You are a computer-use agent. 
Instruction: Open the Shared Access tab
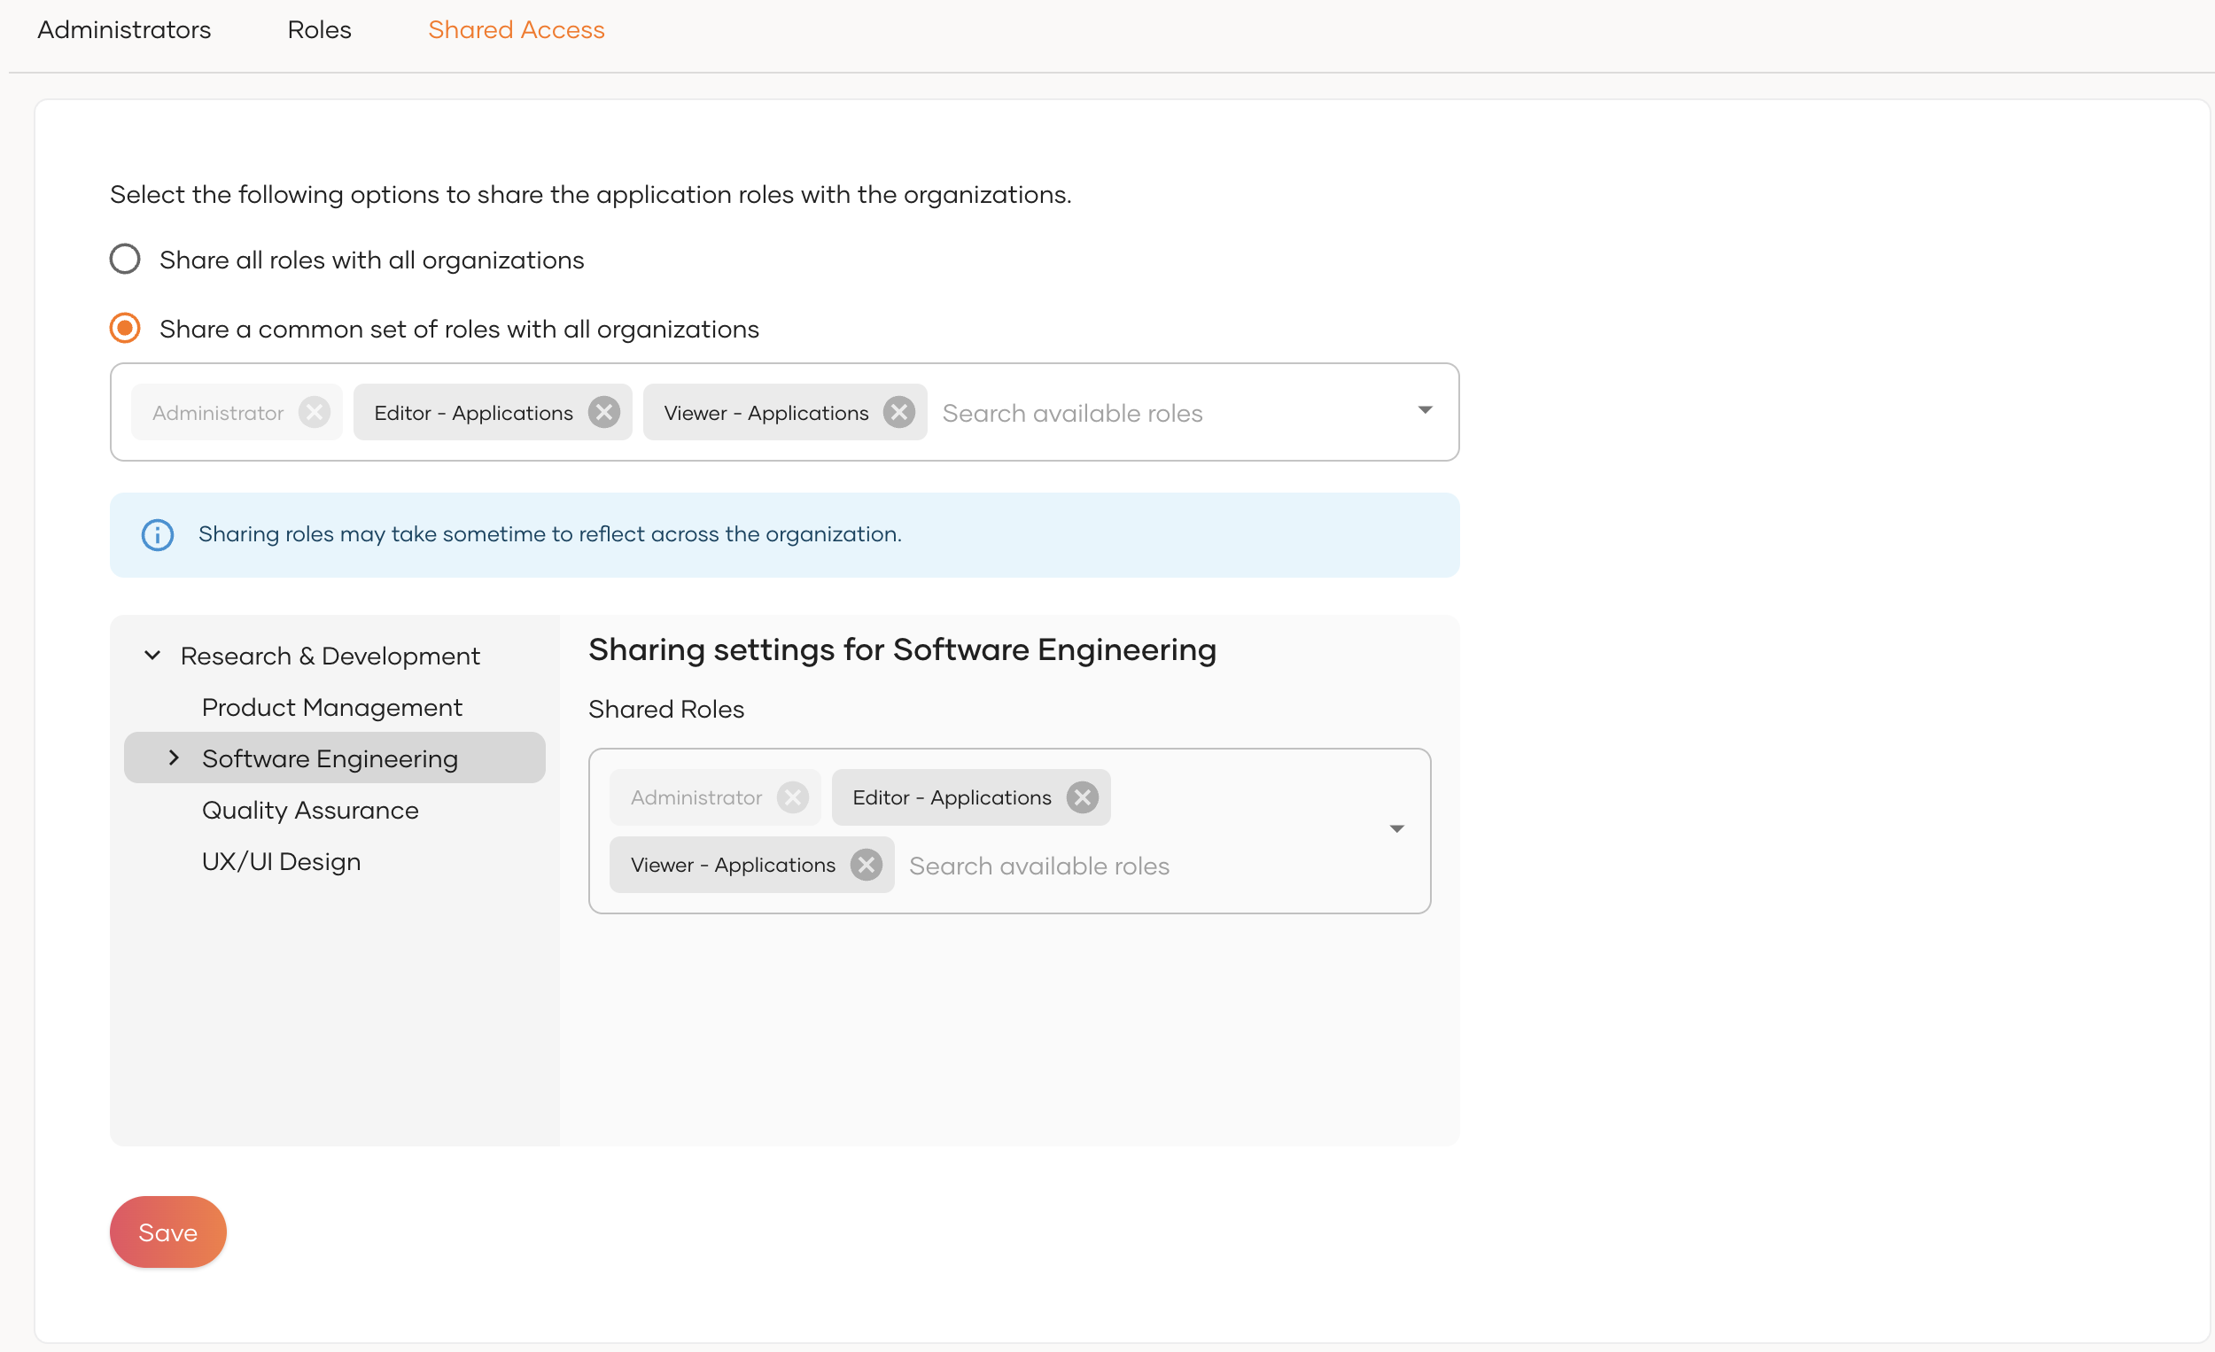516,29
